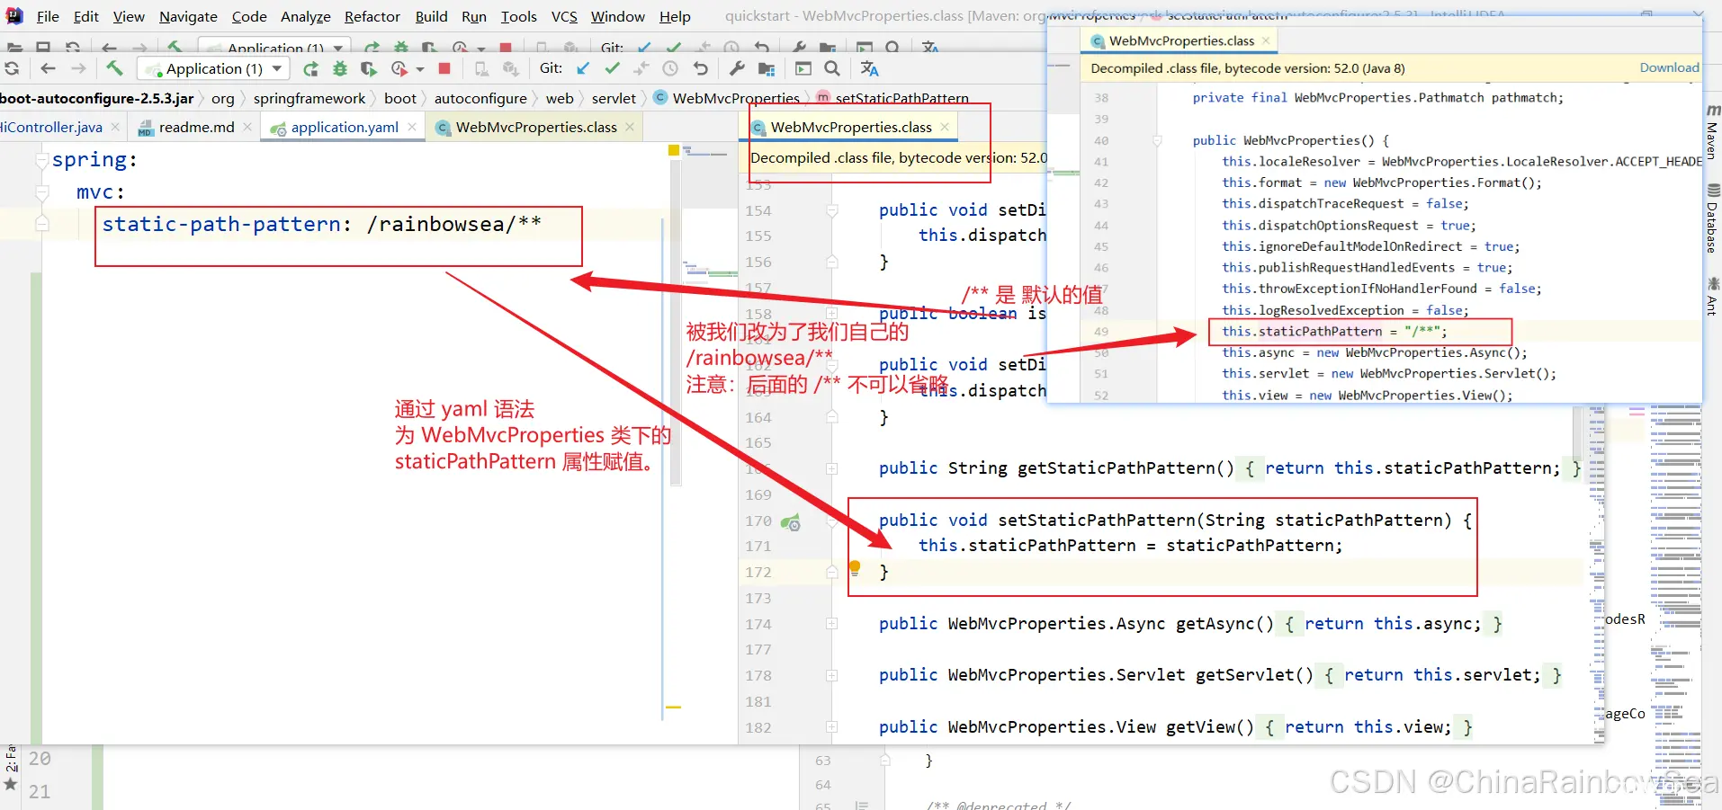Screen dimensions: 1722x810
Task: Collapse WebMvcProperties constructor at line 40
Action: point(1157,140)
